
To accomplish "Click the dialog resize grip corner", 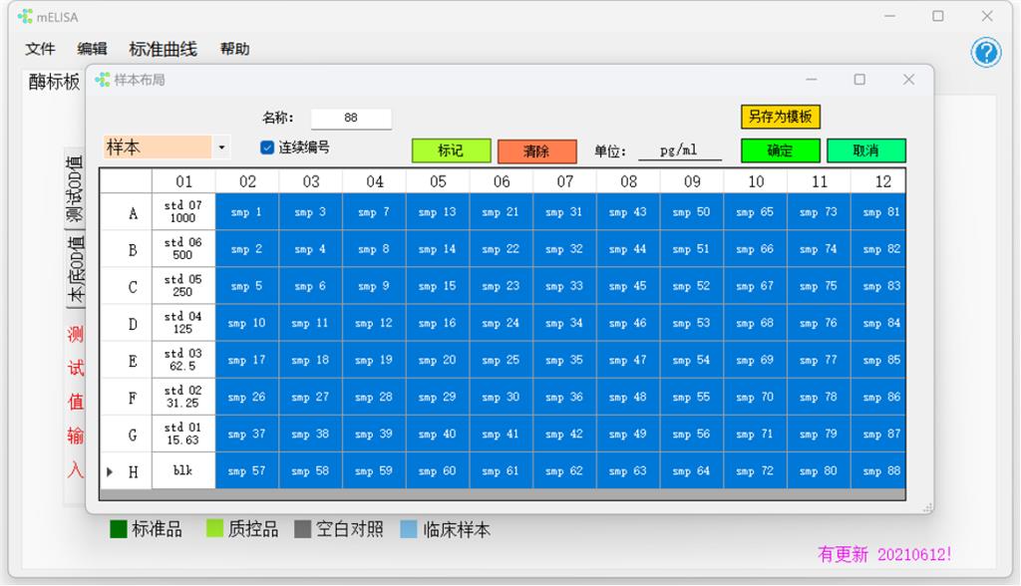I will point(927,507).
